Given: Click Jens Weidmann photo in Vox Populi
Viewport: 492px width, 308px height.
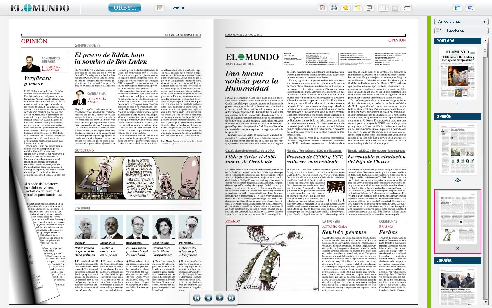Looking at the screenshot, I should 138,226.
